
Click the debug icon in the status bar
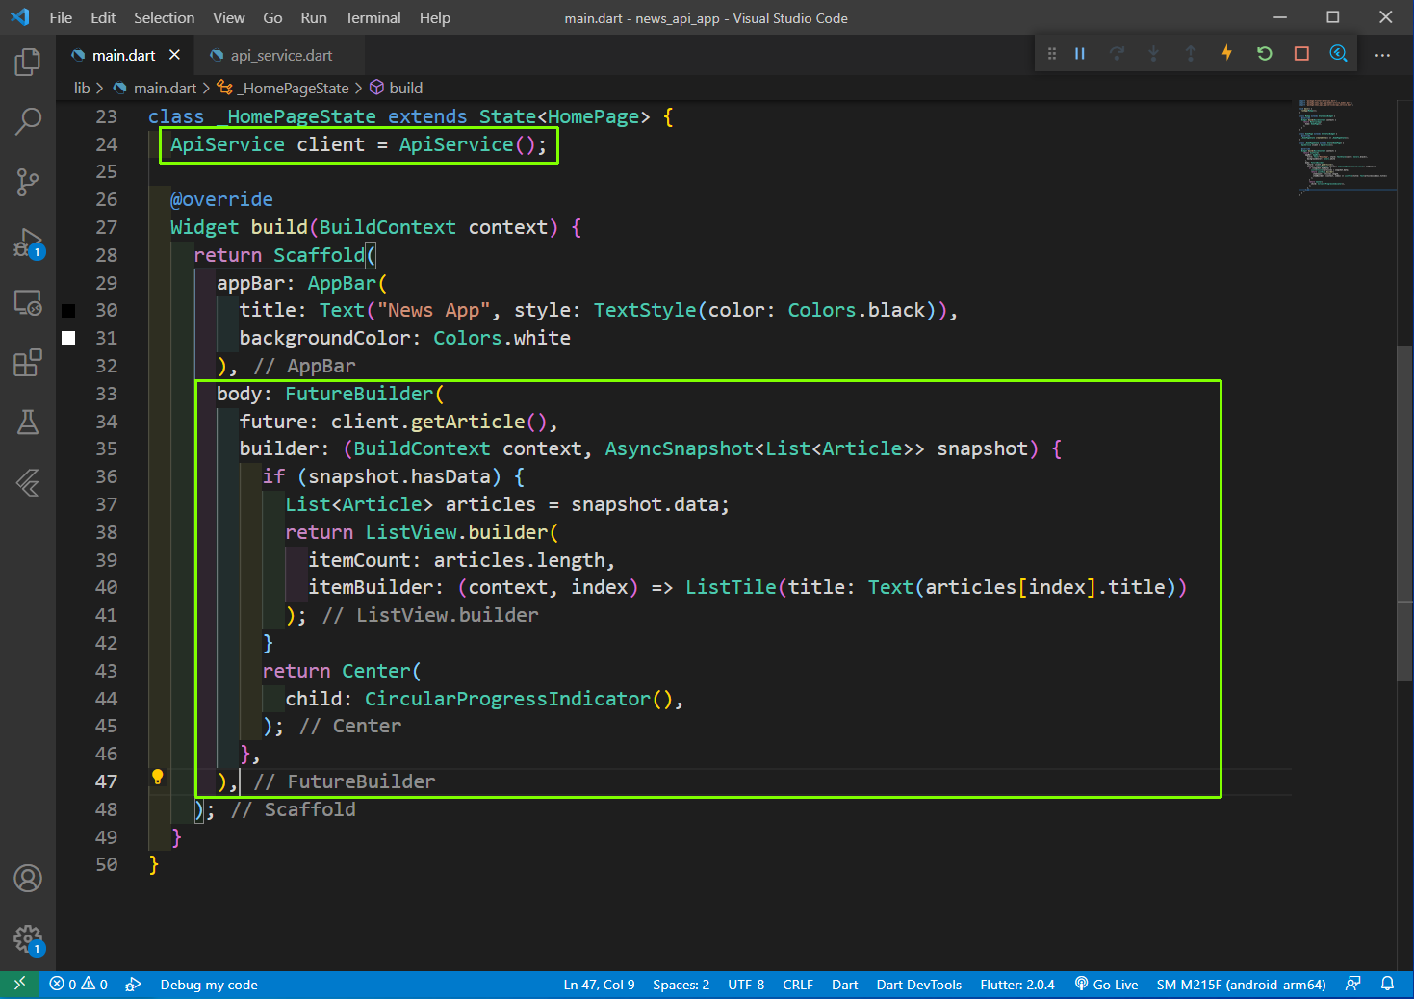pyautogui.click(x=134, y=985)
